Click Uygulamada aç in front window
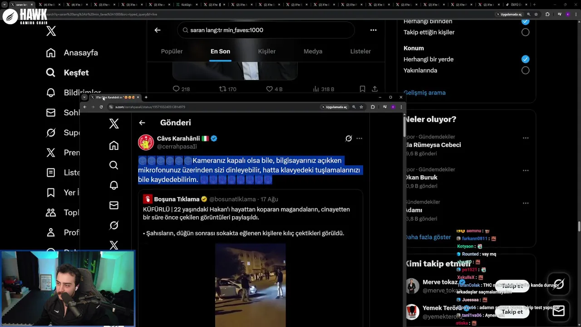This screenshot has height=327, width=581. [334, 107]
